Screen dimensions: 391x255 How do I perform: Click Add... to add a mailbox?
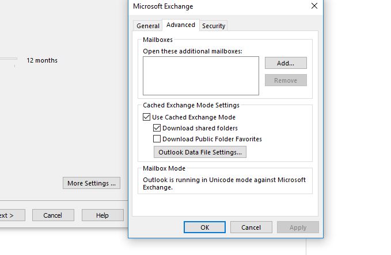[286, 63]
